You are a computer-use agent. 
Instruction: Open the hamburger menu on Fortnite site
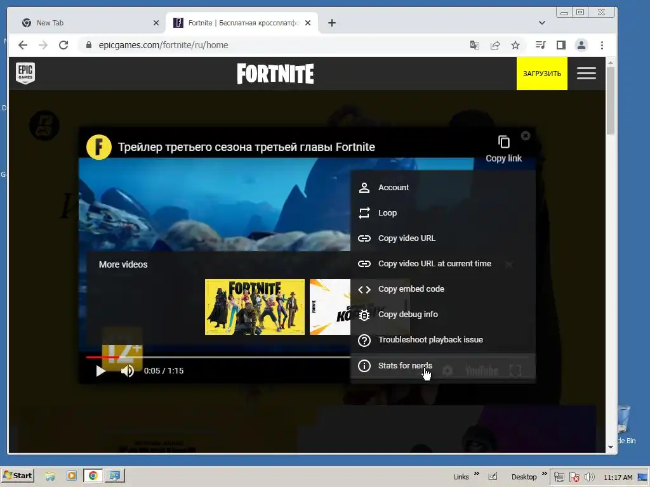pos(586,74)
